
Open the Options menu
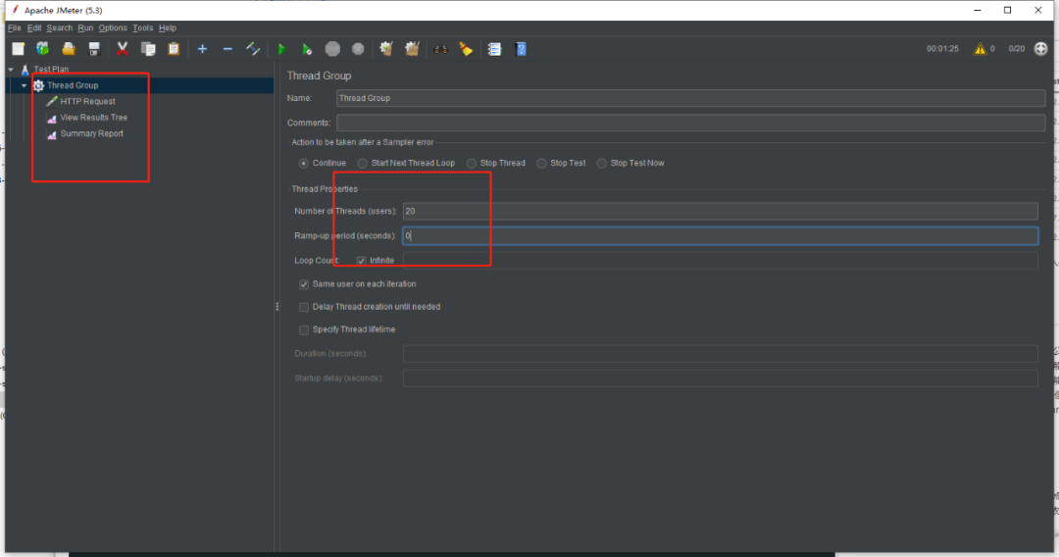point(113,27)
